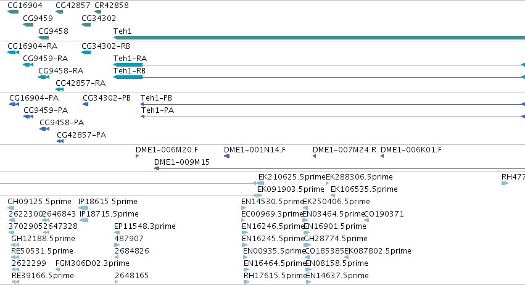Select the 487907 EST feature

point(117,245)
